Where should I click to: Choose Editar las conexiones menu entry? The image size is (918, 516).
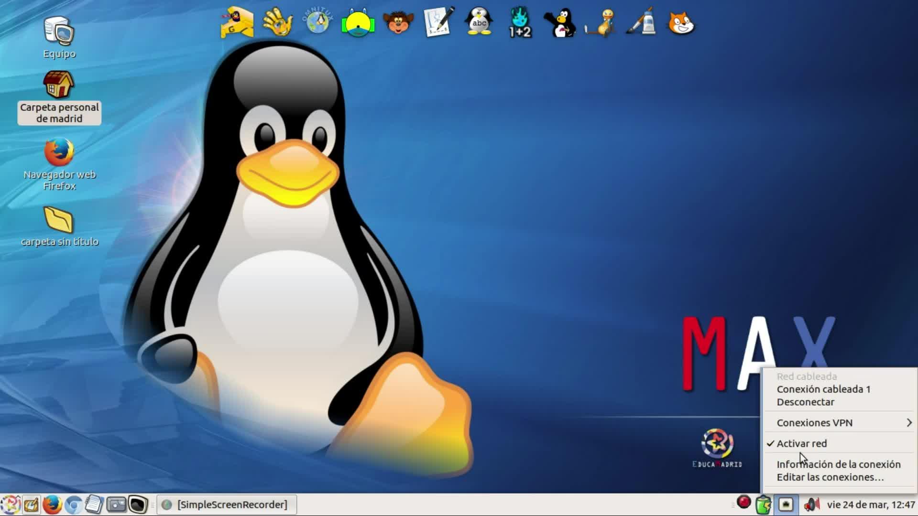(x=830, y=477)
